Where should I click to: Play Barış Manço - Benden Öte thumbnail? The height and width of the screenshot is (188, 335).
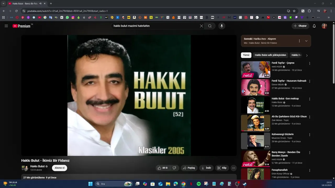pos(255,158)
